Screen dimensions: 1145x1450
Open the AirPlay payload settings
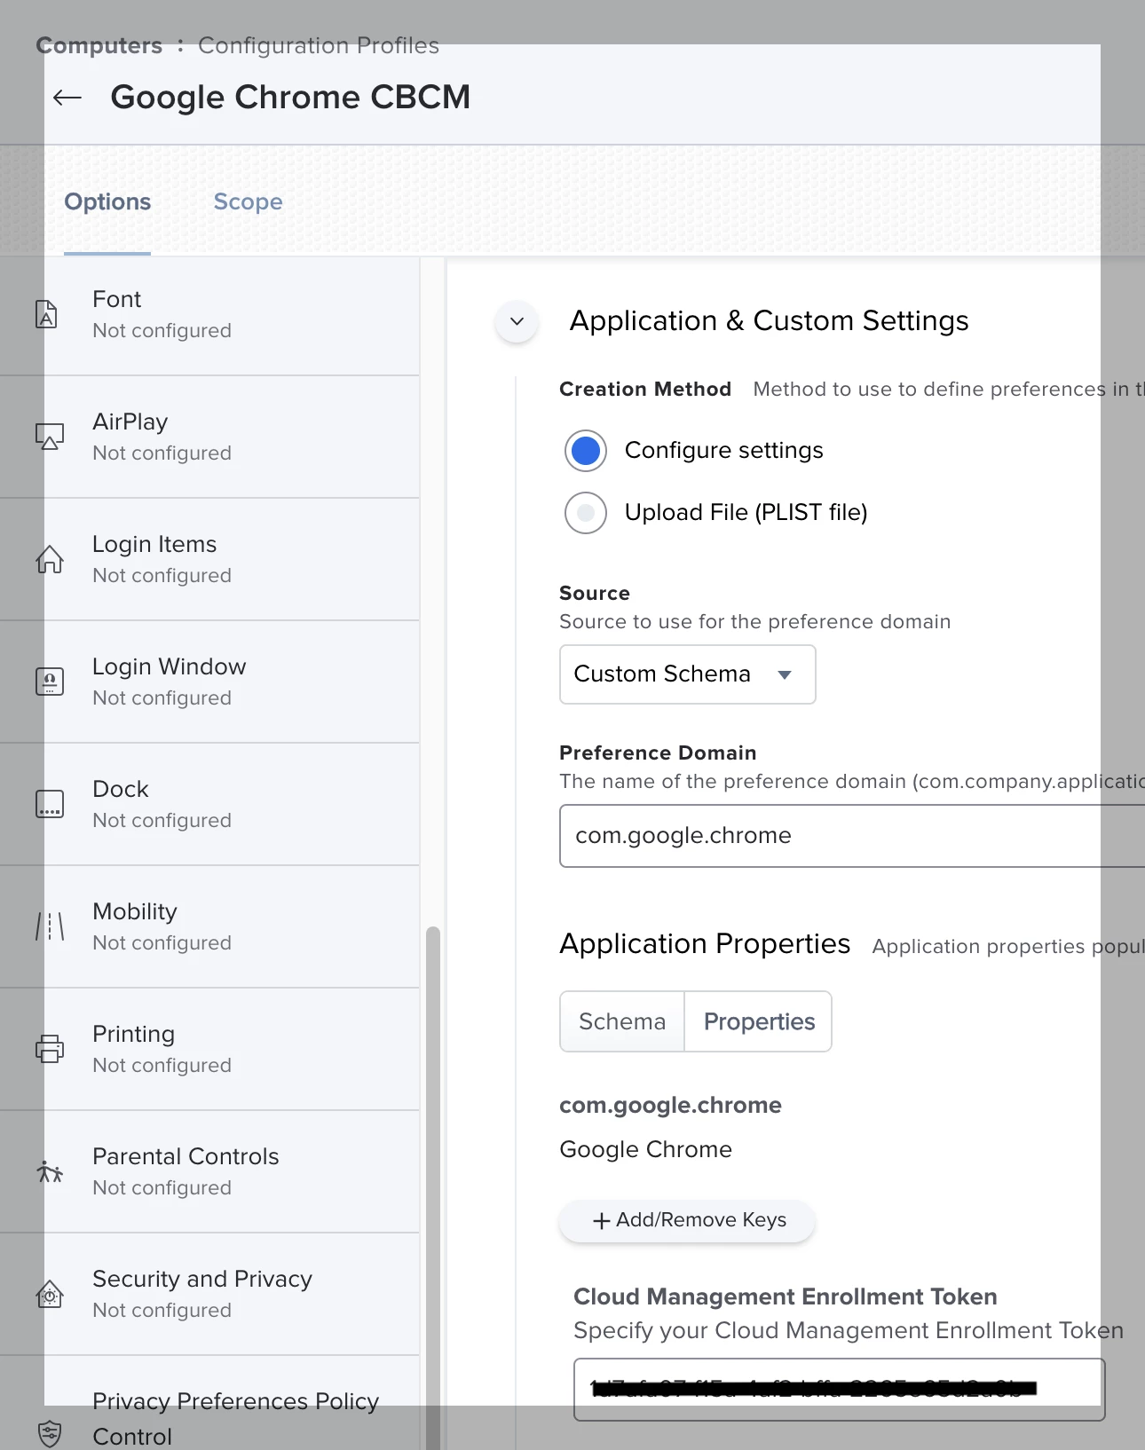click(x=210, y=437)
